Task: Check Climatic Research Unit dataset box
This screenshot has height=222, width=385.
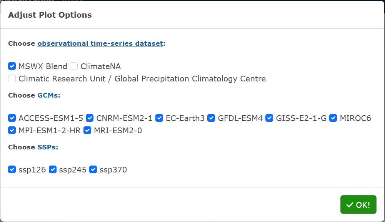Action: pos(12,79)
